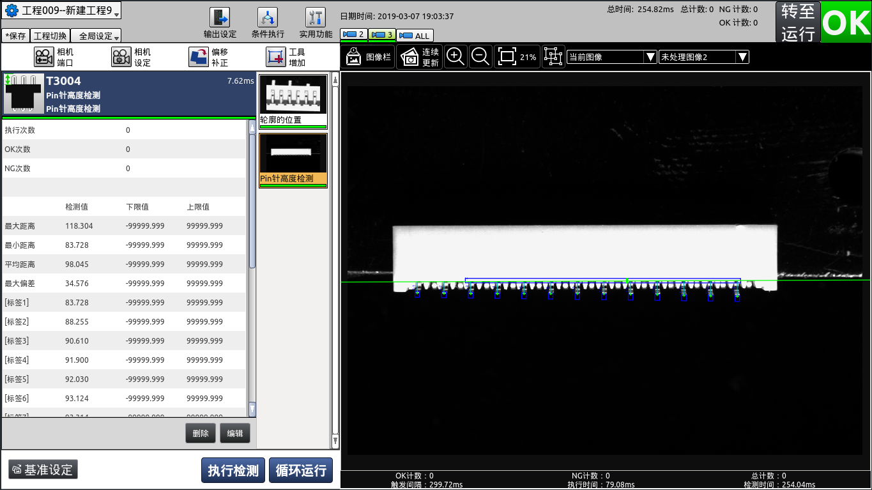Click the [标签6] value 93.124
Screen dimensions: 872x490
[x=77, y=399]
